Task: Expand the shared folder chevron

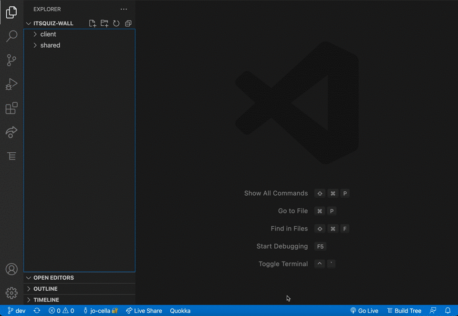Action: [35, 45]
